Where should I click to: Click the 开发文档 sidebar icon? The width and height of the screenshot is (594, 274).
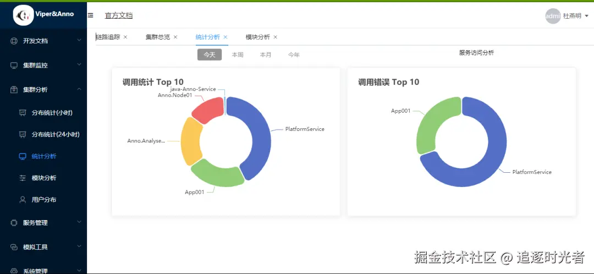tap(14, 41)
